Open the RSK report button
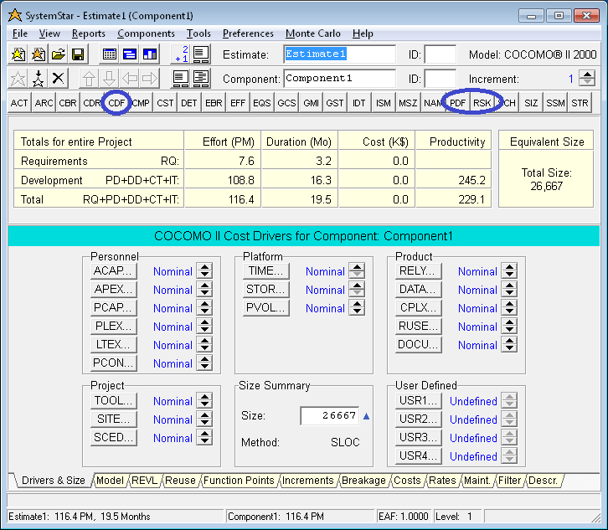The height and width of the screenshot is (530, 608). coord(482,103)
